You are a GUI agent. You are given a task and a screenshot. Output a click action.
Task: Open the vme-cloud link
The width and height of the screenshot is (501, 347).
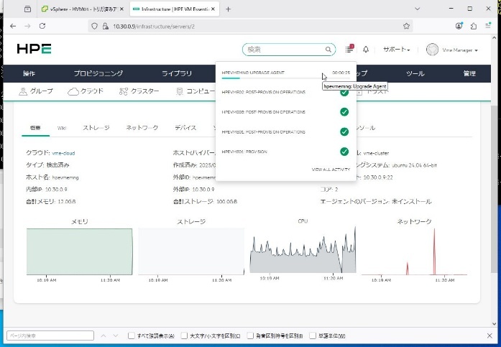click(63, 153)
